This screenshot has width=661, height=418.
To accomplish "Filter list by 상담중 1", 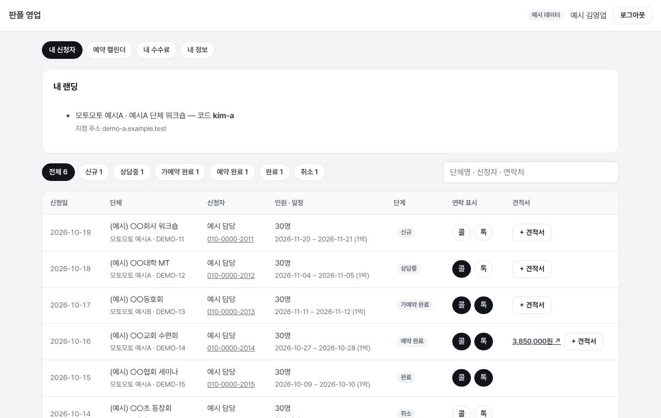I will point(132,172).
